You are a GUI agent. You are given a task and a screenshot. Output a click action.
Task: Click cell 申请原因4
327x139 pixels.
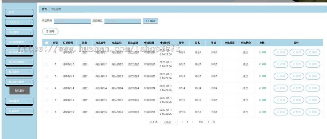pos(150,88)
